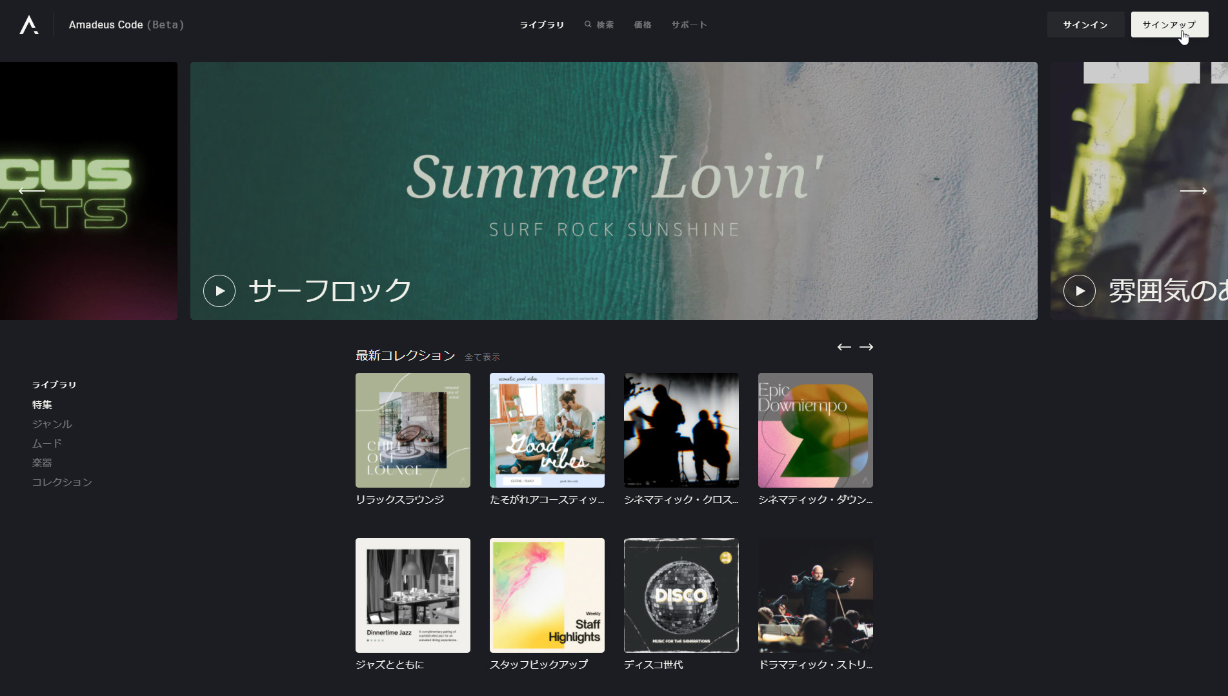Show next collections with right arrow
Viewport: 1228px width, 696px height.
(867, 347)
